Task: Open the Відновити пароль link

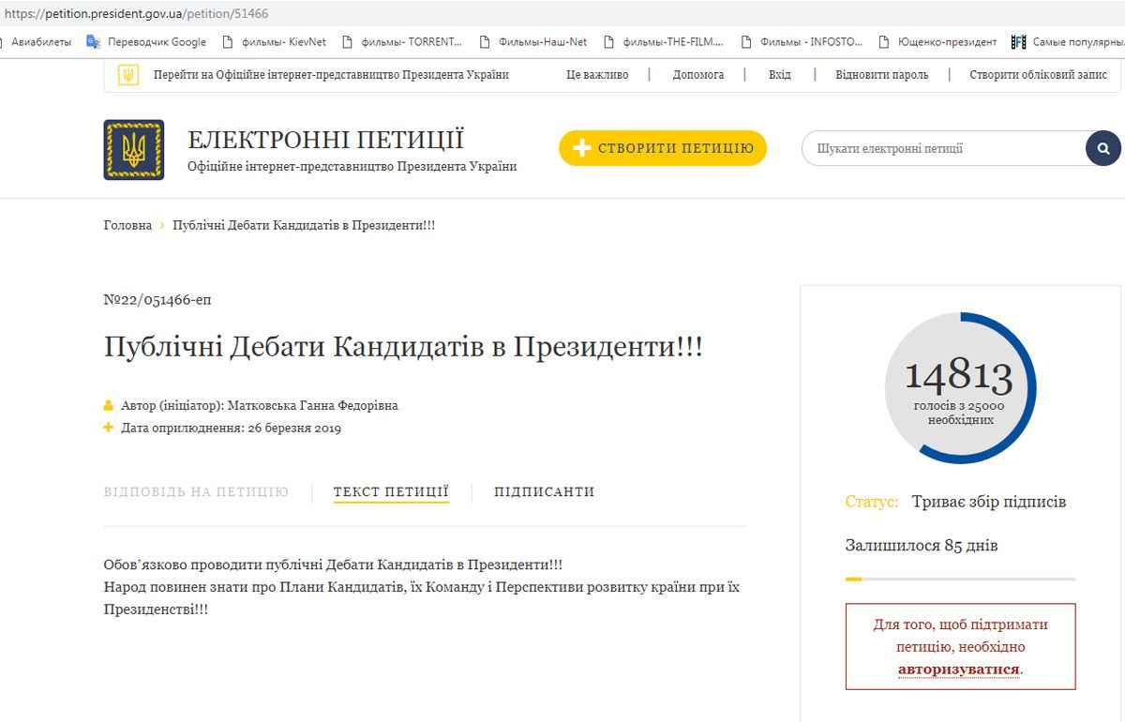Action: (x=881, y=75)
